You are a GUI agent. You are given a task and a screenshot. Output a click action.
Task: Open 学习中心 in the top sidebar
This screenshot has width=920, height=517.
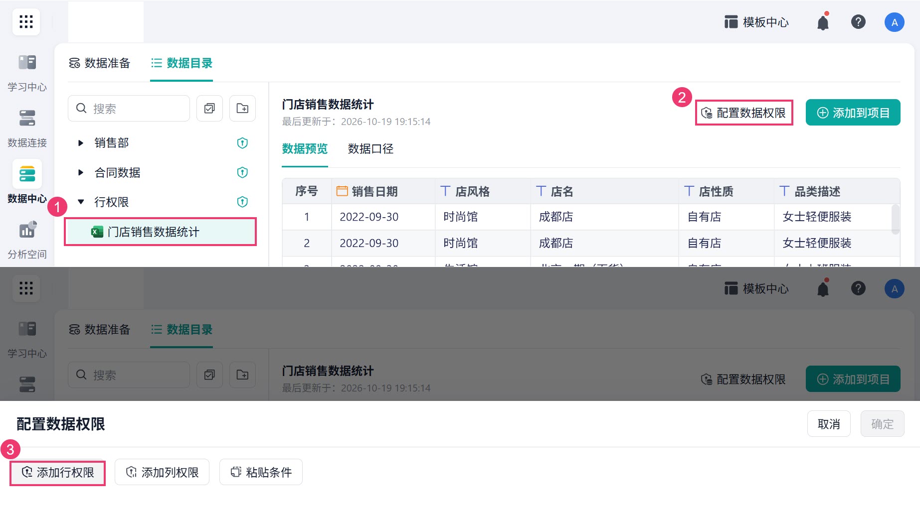pos(27,73)
